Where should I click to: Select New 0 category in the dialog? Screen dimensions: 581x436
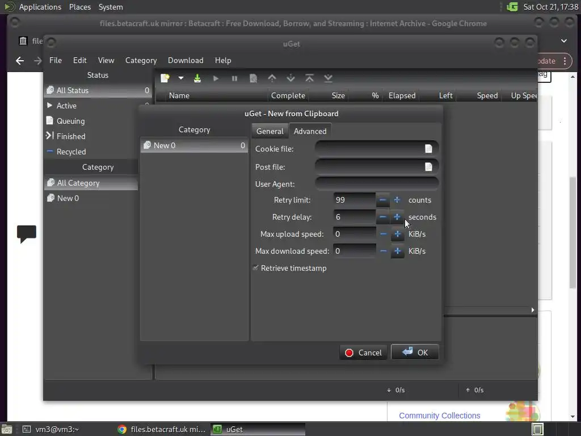(194, 145)
